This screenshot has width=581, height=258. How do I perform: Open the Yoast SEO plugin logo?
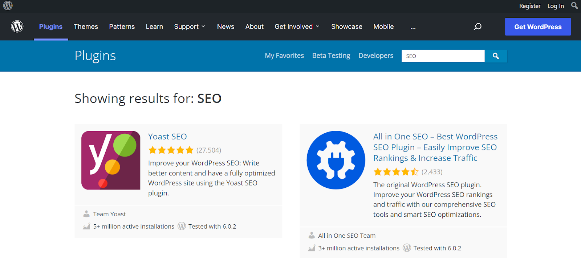[111, 160]
